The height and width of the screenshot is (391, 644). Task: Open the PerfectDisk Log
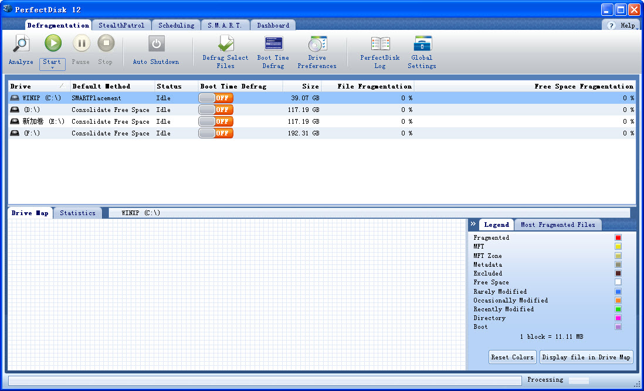point(380,44)
